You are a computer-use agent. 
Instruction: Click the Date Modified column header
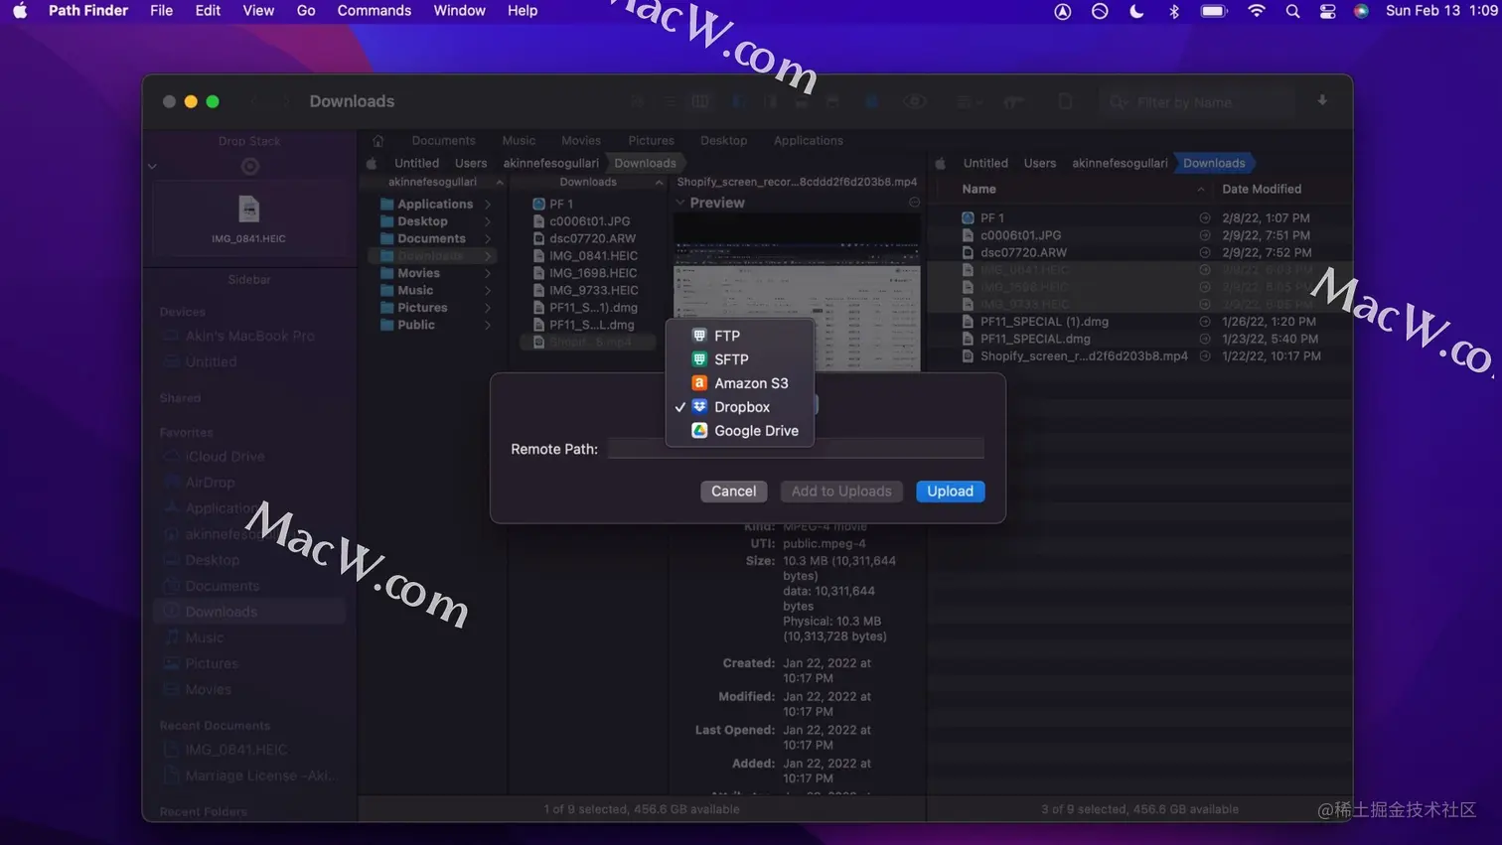(1261, 189)
